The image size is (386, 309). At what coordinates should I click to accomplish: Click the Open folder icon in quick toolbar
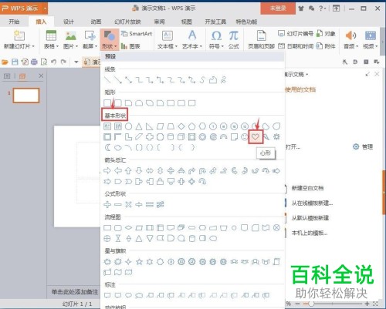pyautogui.click(x=5, y=62)
